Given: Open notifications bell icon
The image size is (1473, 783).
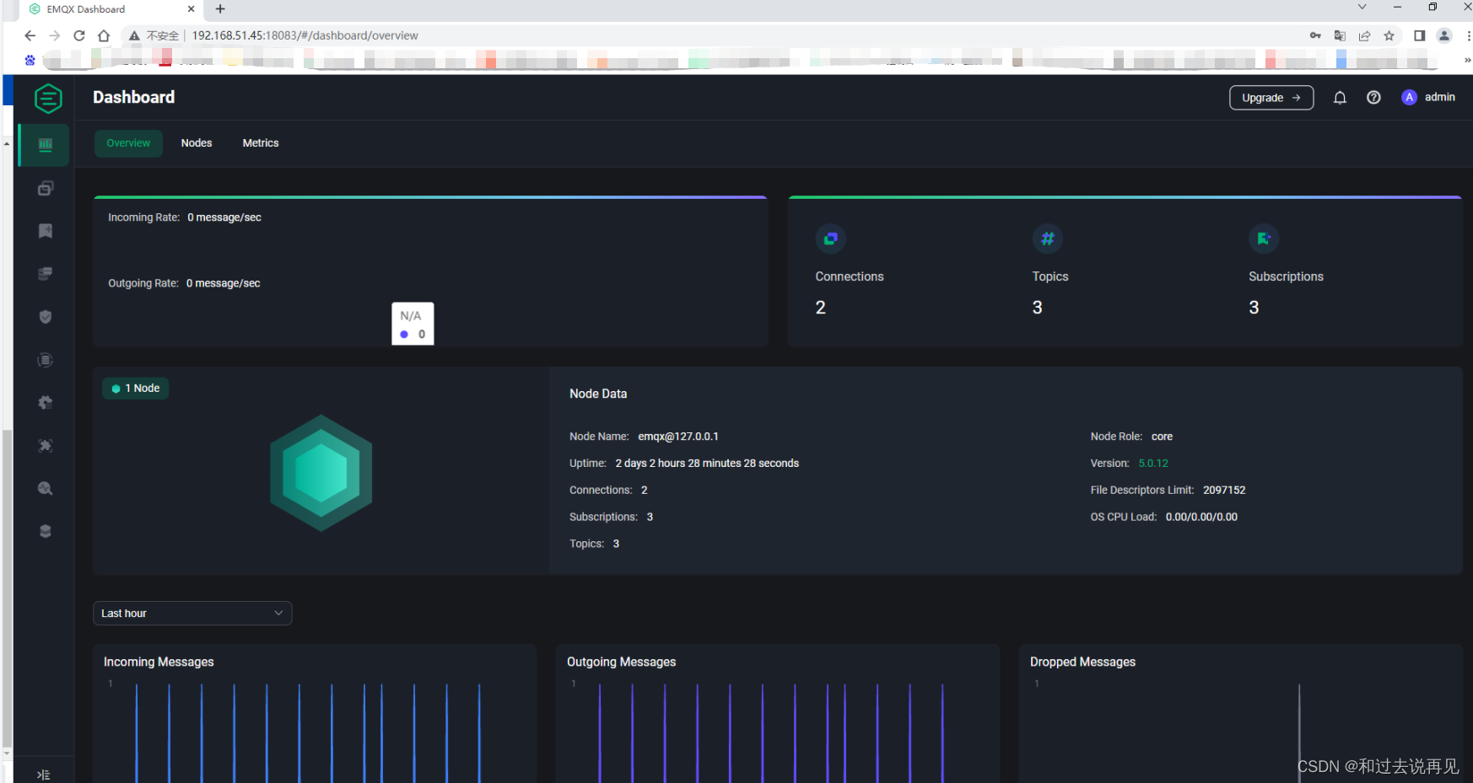Looking at the screenshot, I should click(x=1340, y=98).
